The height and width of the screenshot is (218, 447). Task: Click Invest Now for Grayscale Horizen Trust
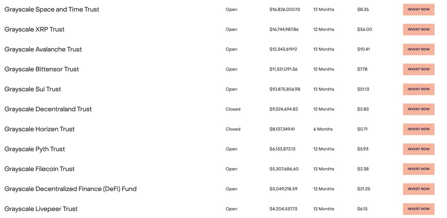point(419,129)
